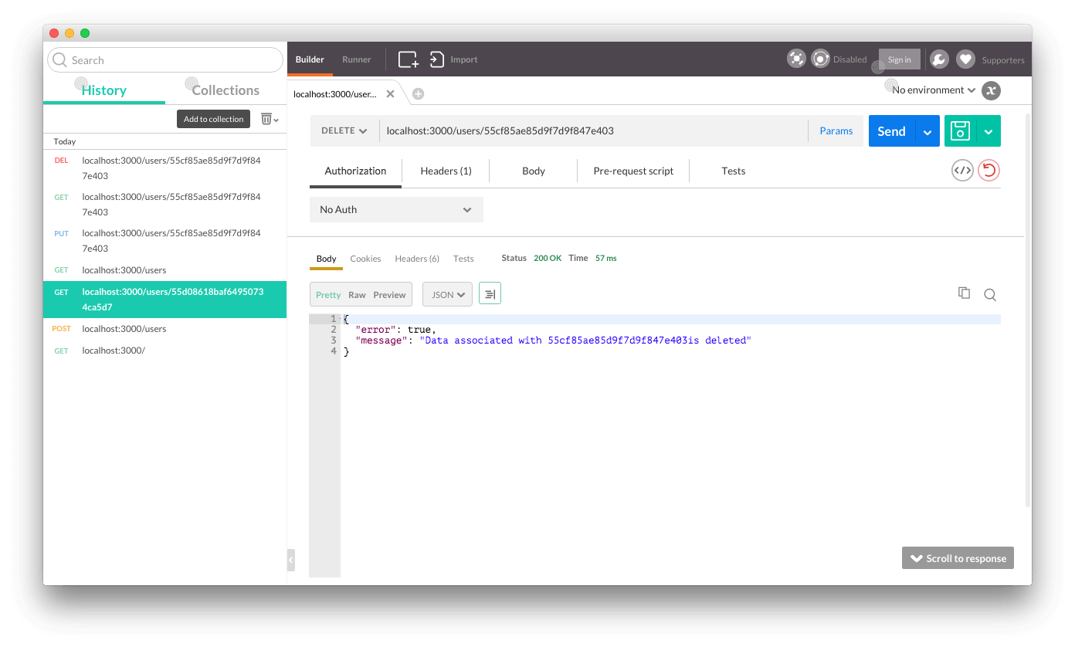1075x647 pixels.
Task: Click the settings wrench icon
Action: tap(938, 59)
